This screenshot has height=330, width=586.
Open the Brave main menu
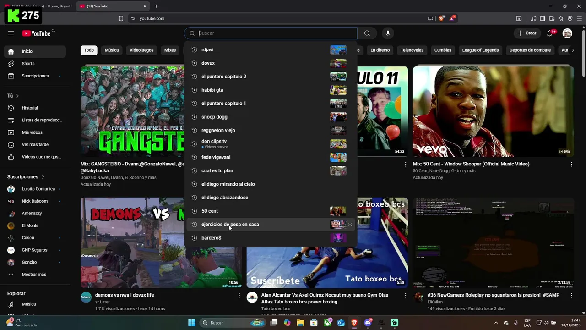click(579, 18)
